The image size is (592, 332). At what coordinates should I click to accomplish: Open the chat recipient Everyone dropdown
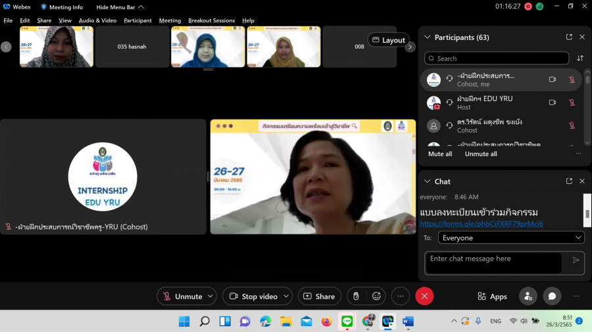[504, 238]
